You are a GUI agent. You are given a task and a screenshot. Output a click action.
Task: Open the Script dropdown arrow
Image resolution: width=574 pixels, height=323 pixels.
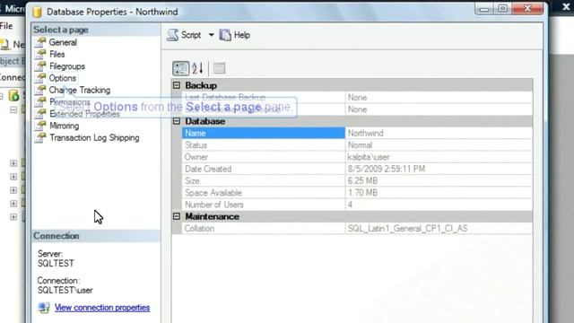coord(212,35)
